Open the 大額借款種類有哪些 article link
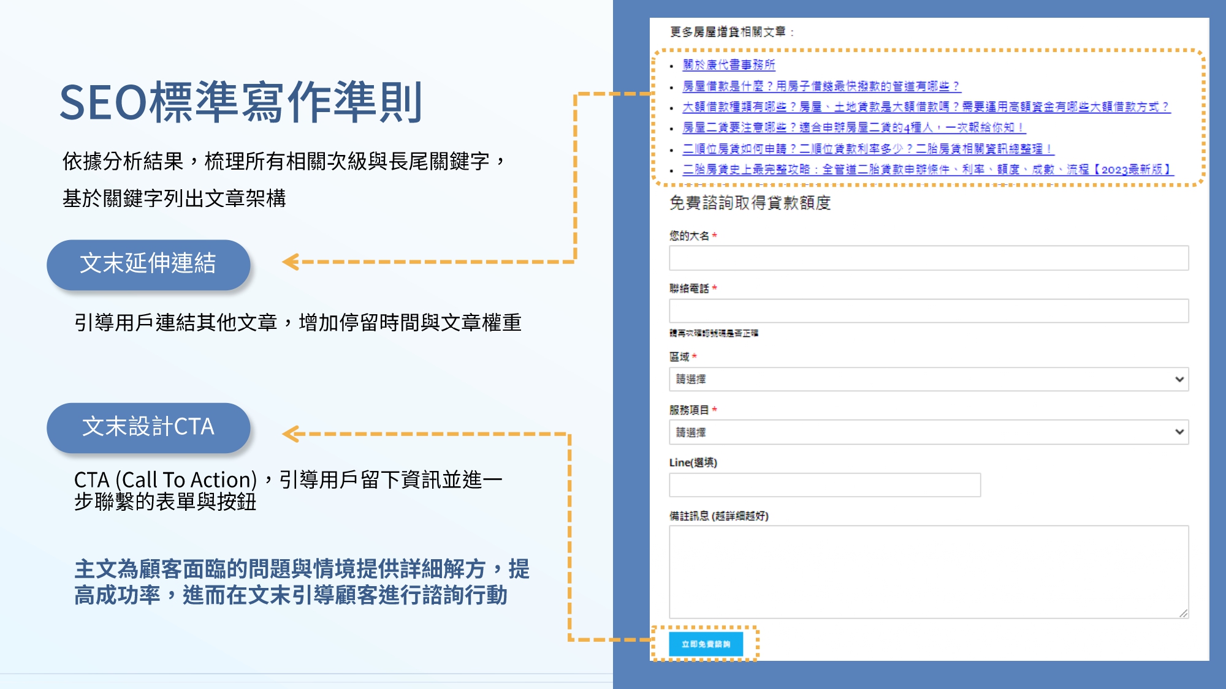 tap(925, 107)
